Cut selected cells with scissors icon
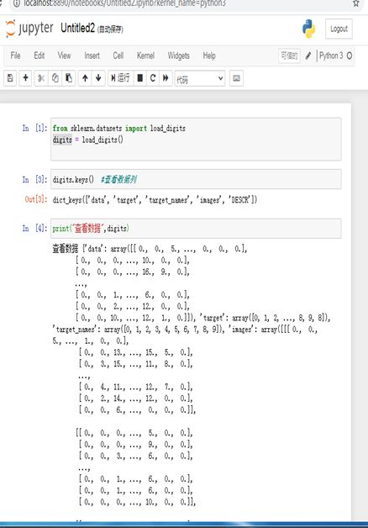 (41, 78)
